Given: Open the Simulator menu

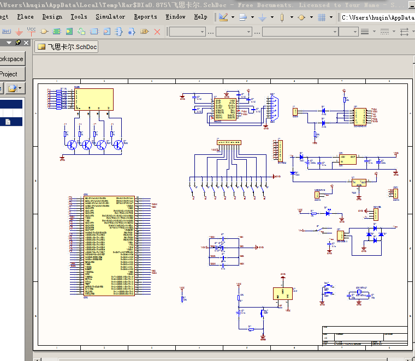Looking at the screenshot, I should 110,17.
